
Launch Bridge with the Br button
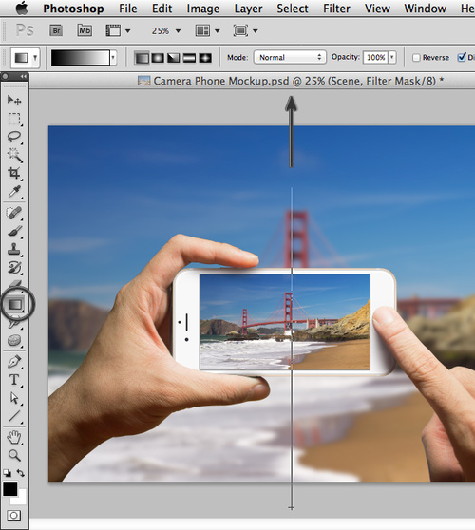pos(56,30)
